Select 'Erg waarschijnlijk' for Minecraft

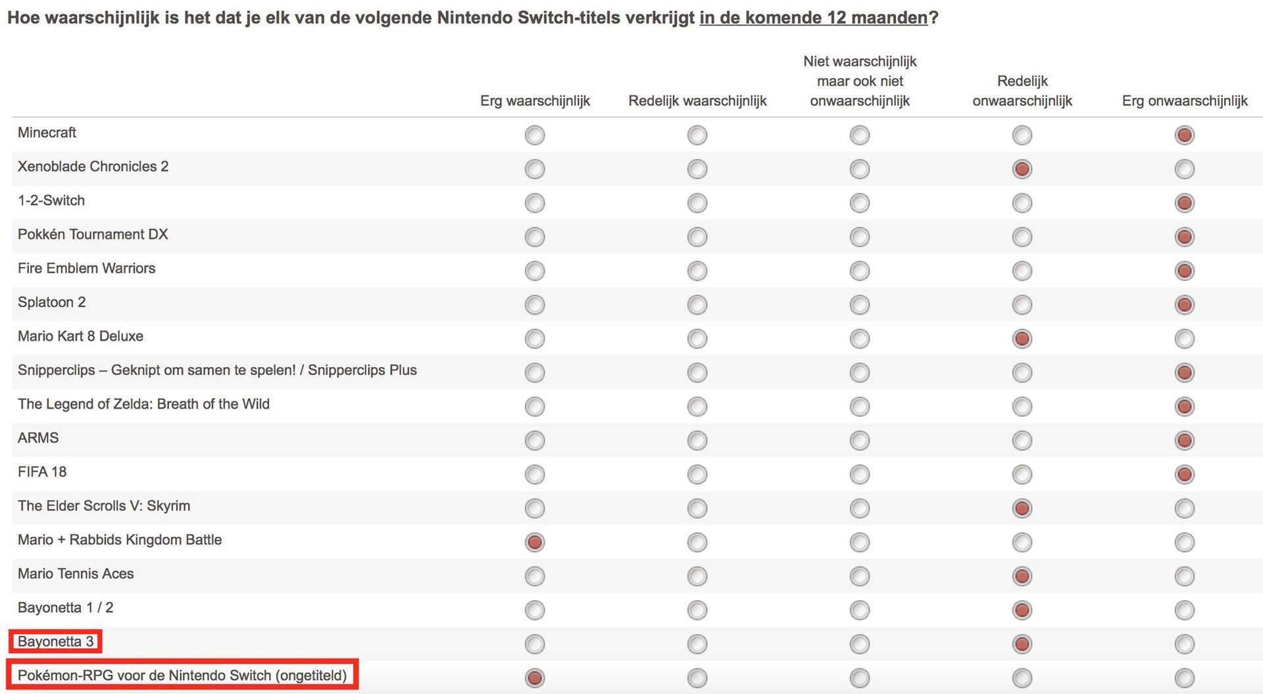point(535,136)
